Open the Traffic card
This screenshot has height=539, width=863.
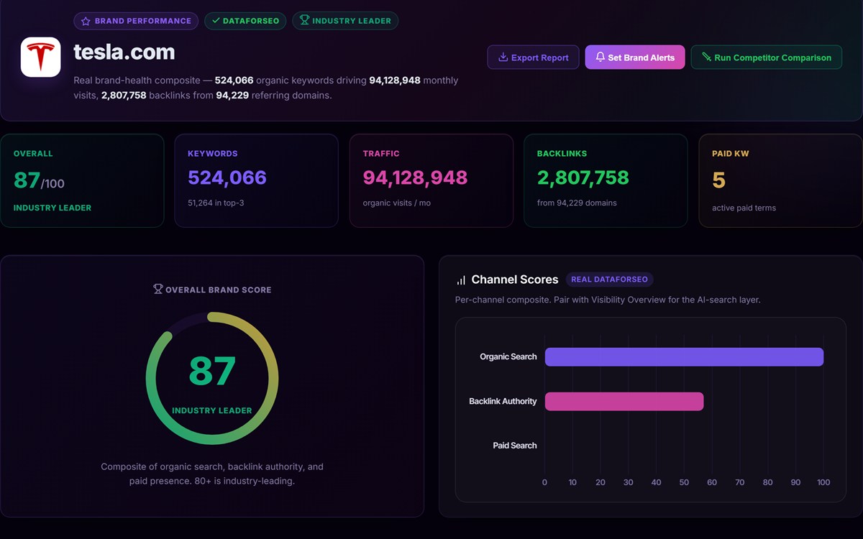pos(431,180)
